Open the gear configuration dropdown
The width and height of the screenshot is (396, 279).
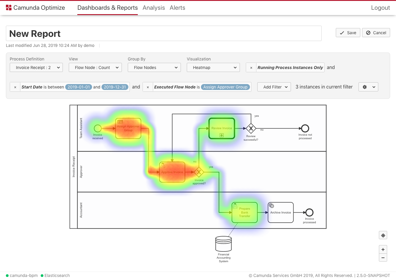(x=368, y=87)
